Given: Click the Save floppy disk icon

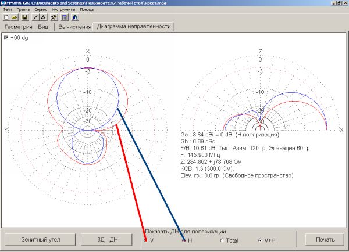Looking at the screenshot, I should pyautogui.click(x=26, y=17).
